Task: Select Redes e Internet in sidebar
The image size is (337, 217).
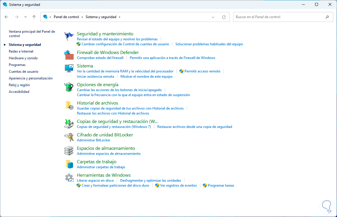Action: (21, 51)
